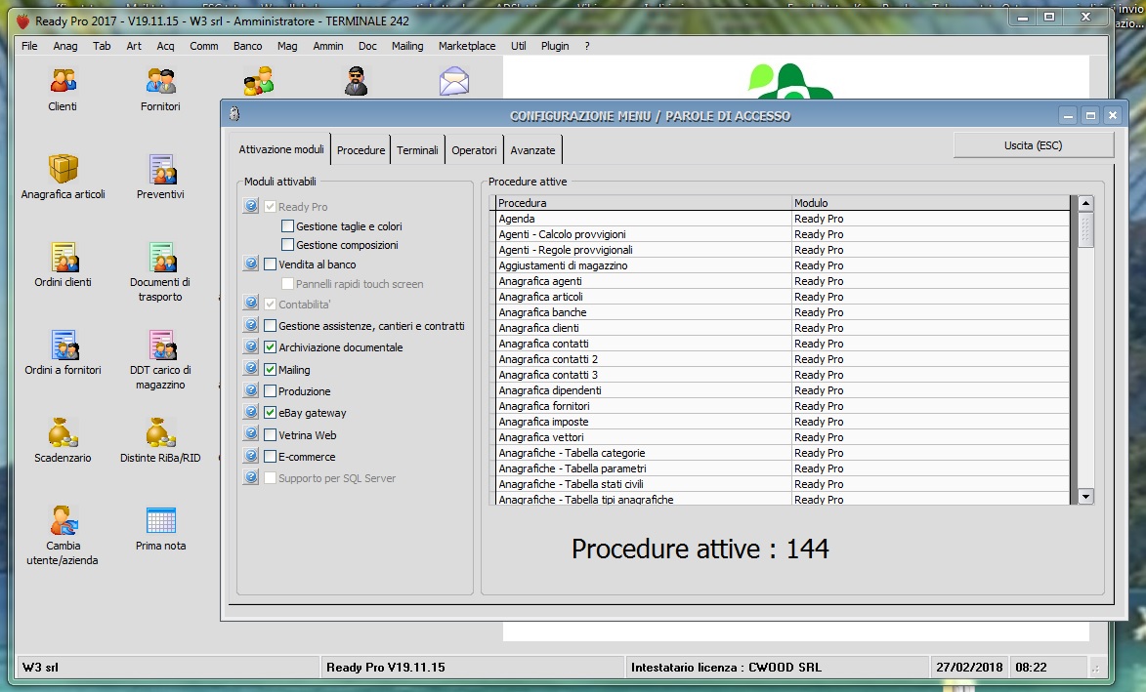Open Documenti di trasporto icon
Viewport: 1146px width, 692px height.
click(x=161, y=257)
